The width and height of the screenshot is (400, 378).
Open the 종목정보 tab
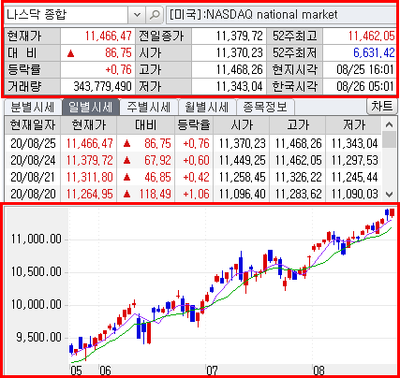265,108
